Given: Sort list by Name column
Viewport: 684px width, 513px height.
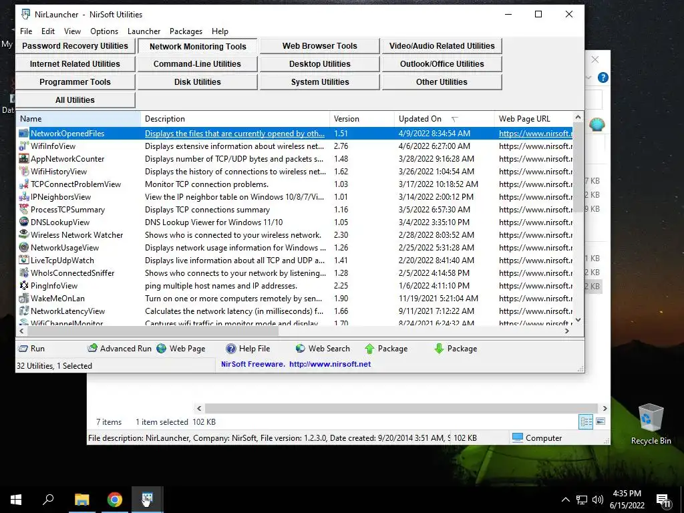Looking at the screenshot, I should point(79,119).
